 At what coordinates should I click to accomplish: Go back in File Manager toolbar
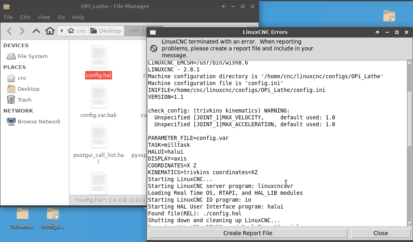click(9, 31)
